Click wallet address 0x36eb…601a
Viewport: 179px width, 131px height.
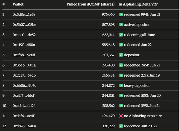point(24,65)
